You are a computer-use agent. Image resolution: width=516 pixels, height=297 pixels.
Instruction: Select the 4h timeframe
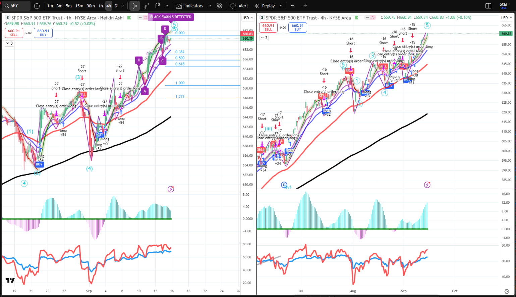click(109, 6)
